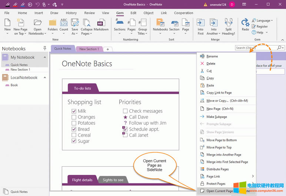Select Rename from context menu
The width and height of the screenshot is (286, 196).
click(x=212, y=56)
